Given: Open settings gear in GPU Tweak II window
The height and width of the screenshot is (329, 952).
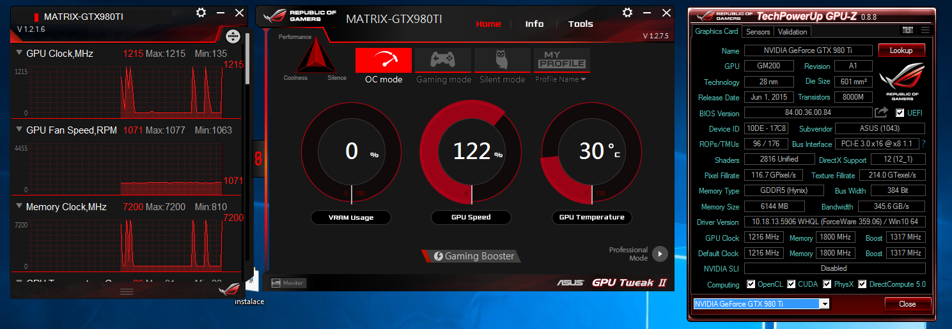Looking at the screenshot, I should [x=627, y=13].
